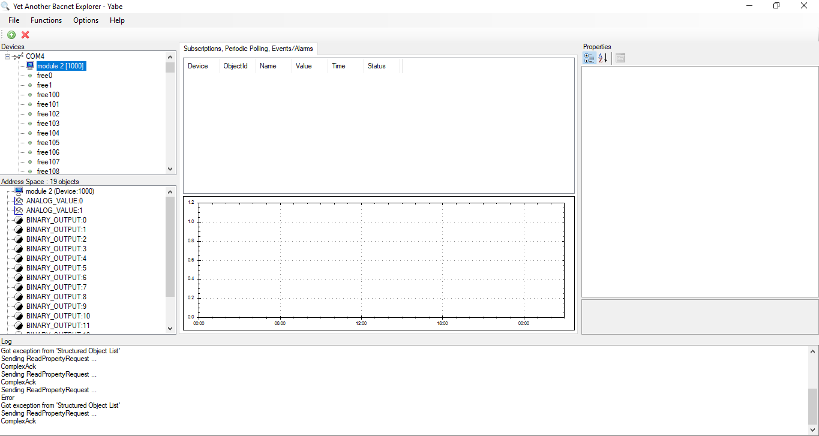Click the Log panel scrollbar up arrow
This screenshot has height=436, width=819.
pyautogui.click(x=813, y=351)
